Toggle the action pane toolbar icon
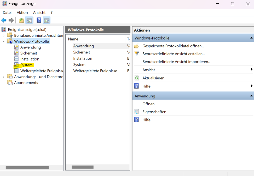The height and width of the screenshot is (176, 254). point(47,20)
